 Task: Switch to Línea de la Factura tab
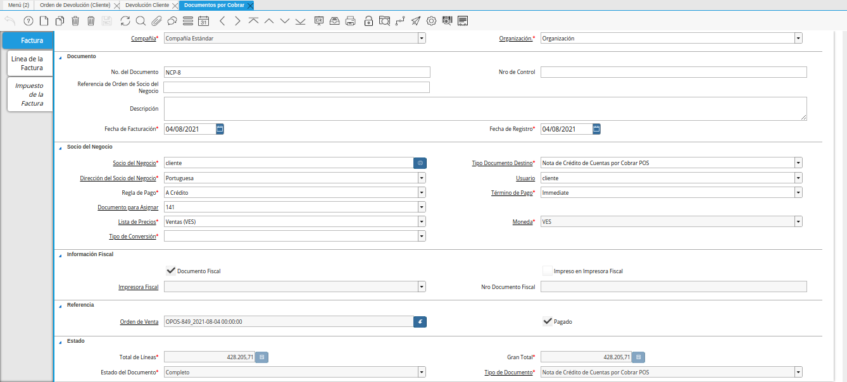[x=27, y=63]
